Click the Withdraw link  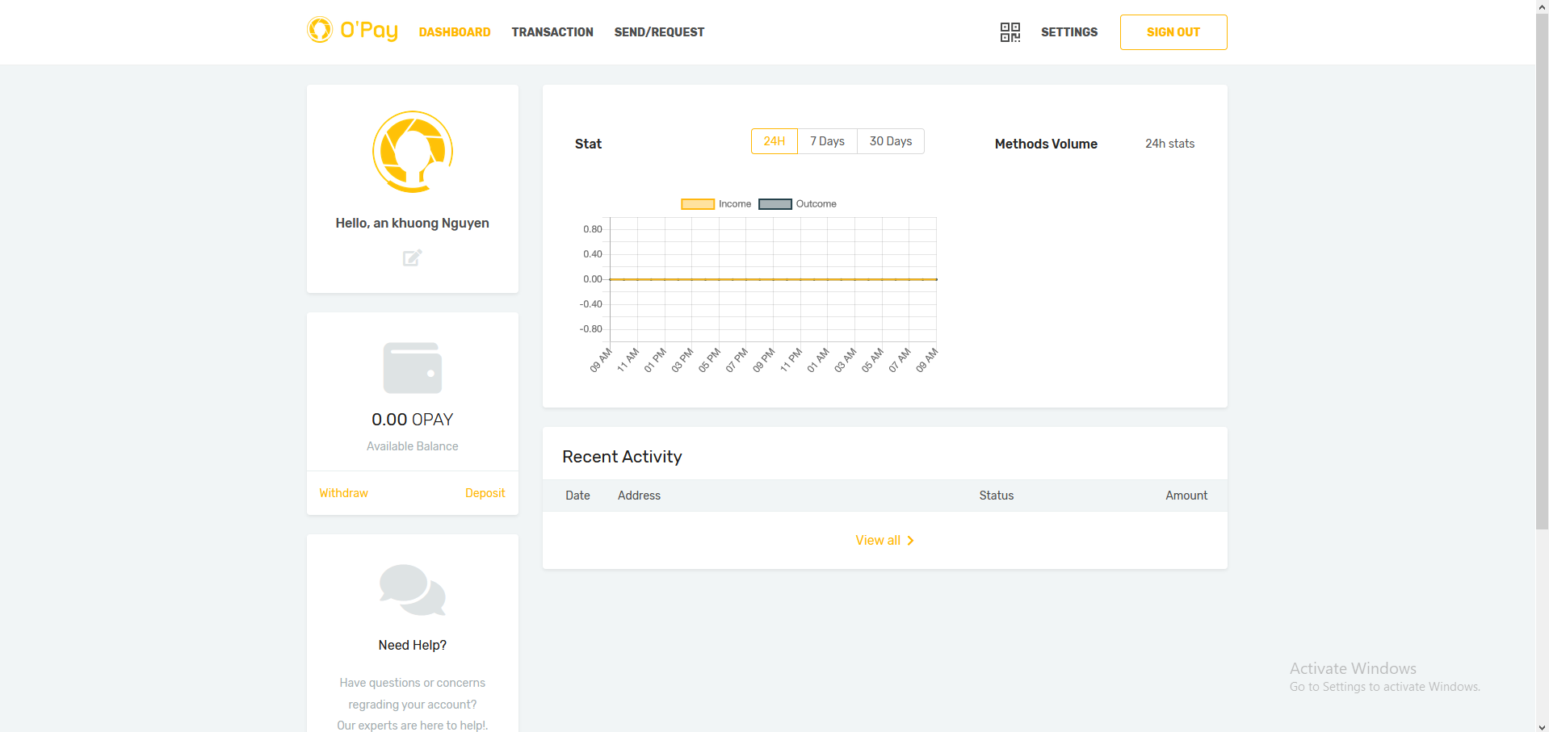(343, 493)
